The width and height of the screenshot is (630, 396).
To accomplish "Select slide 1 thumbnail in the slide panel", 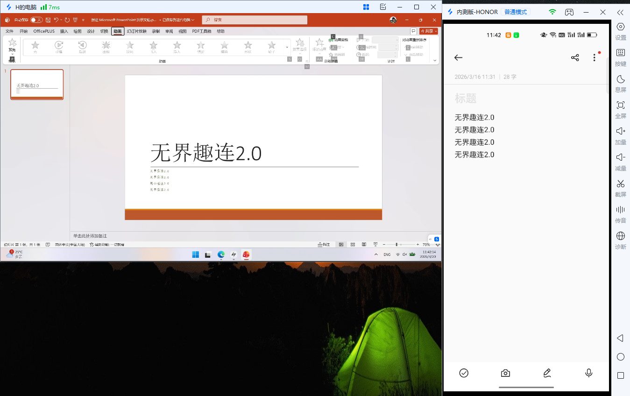I will coord(37,84).
